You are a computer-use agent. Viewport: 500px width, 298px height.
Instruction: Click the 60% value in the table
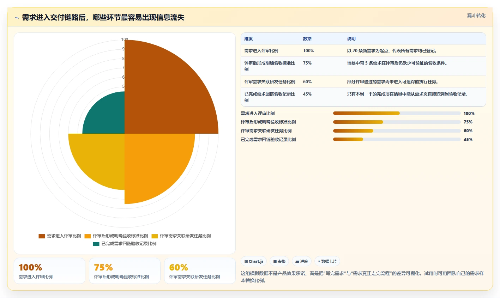307,82
